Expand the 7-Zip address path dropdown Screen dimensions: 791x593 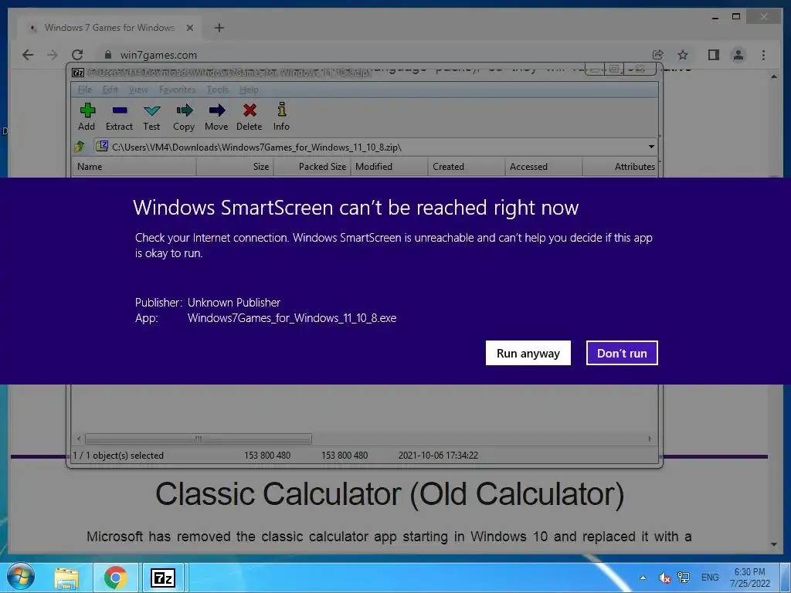[651, 147]
